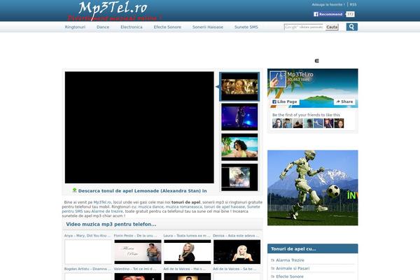Click the RSS link
This screenshot has height=280, width=420.
(353, 5)
